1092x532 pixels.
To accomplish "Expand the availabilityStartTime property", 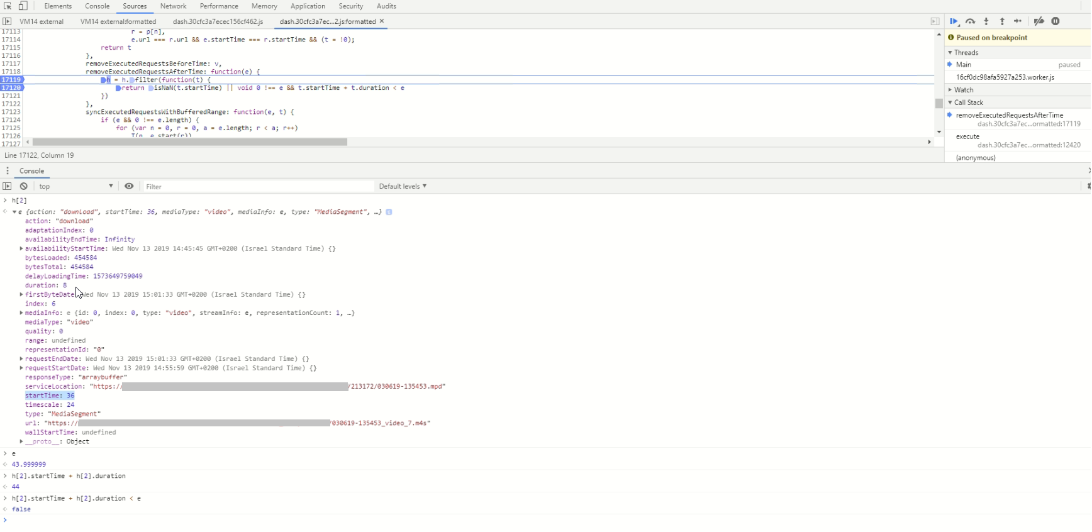I will [21, 248].
